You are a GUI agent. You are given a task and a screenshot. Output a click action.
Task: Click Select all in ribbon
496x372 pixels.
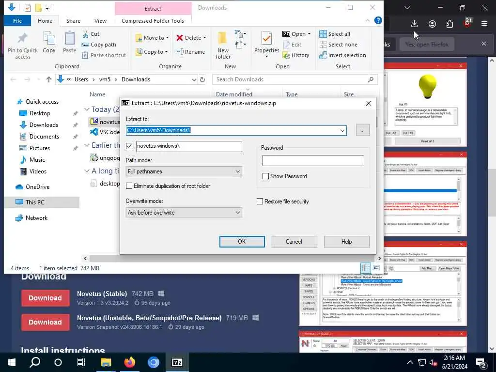click(335, 34)
